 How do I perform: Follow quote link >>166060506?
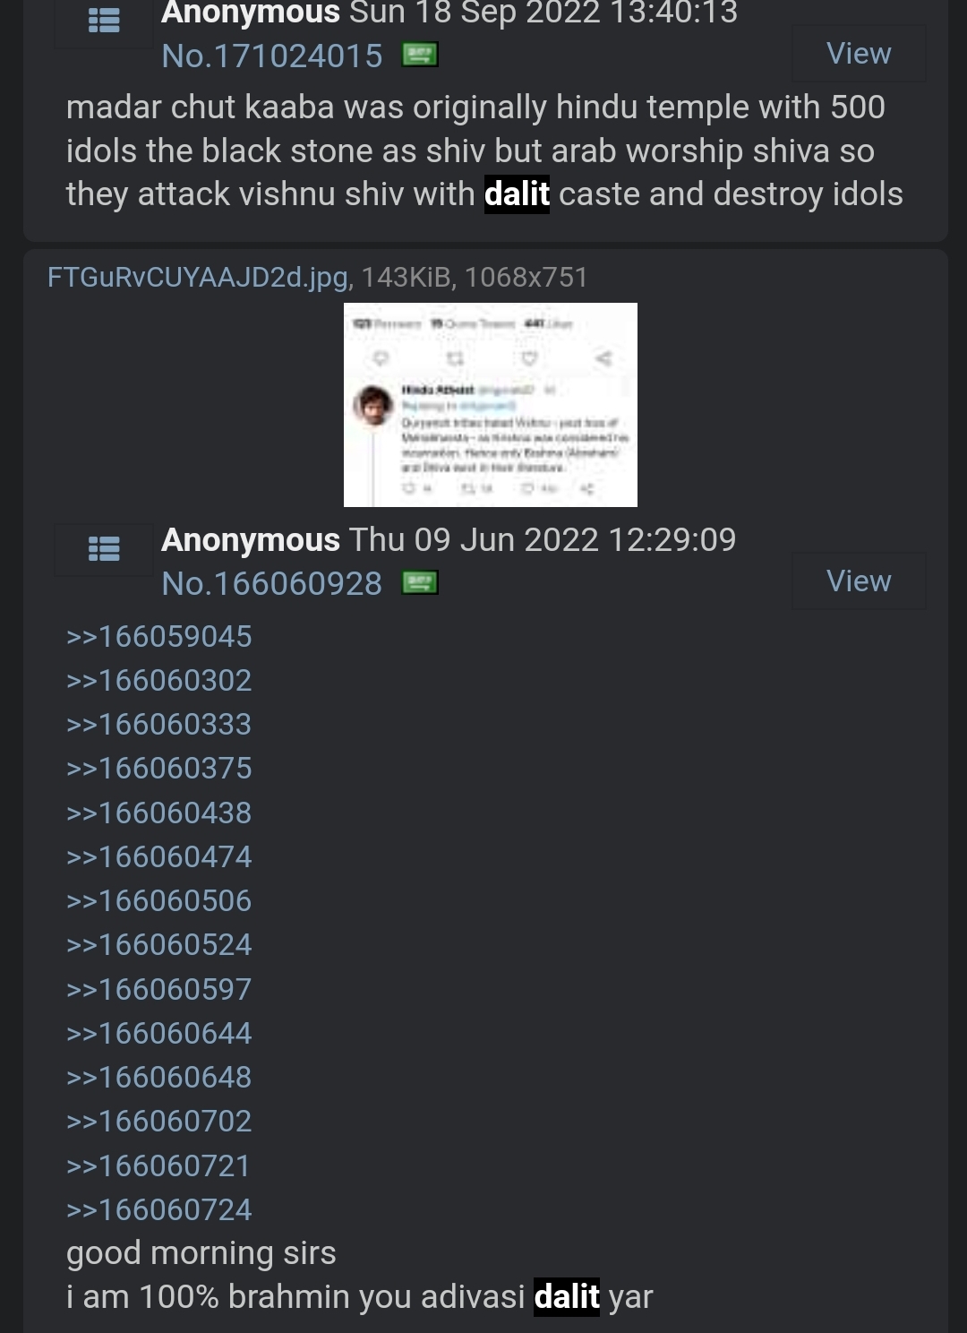pyautogui.click(x=159, y=901)
